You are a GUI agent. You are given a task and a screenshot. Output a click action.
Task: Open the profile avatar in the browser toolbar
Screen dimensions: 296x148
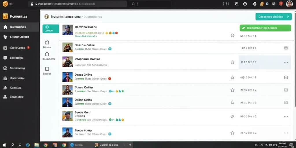pos(289,3)
